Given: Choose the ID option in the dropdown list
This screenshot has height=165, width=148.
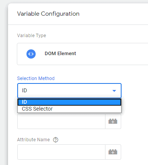Looking at the screenshot, I should (x=69, y=102).
